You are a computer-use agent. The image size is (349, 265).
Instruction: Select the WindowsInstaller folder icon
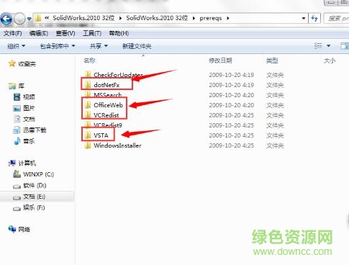88,145
